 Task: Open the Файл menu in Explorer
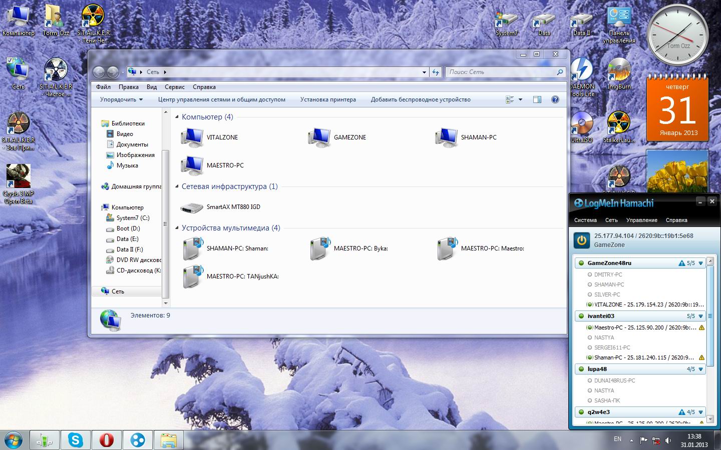(103, 87)
